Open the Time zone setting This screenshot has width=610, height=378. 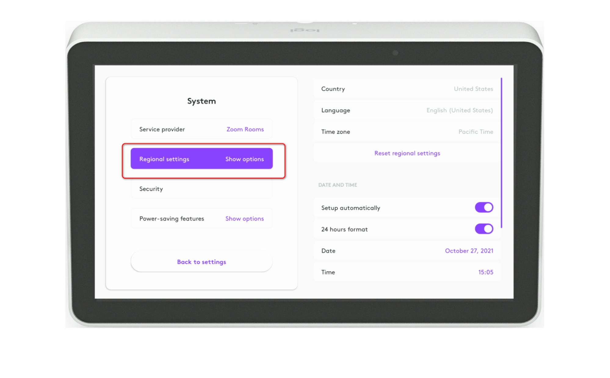click(335, 132)
